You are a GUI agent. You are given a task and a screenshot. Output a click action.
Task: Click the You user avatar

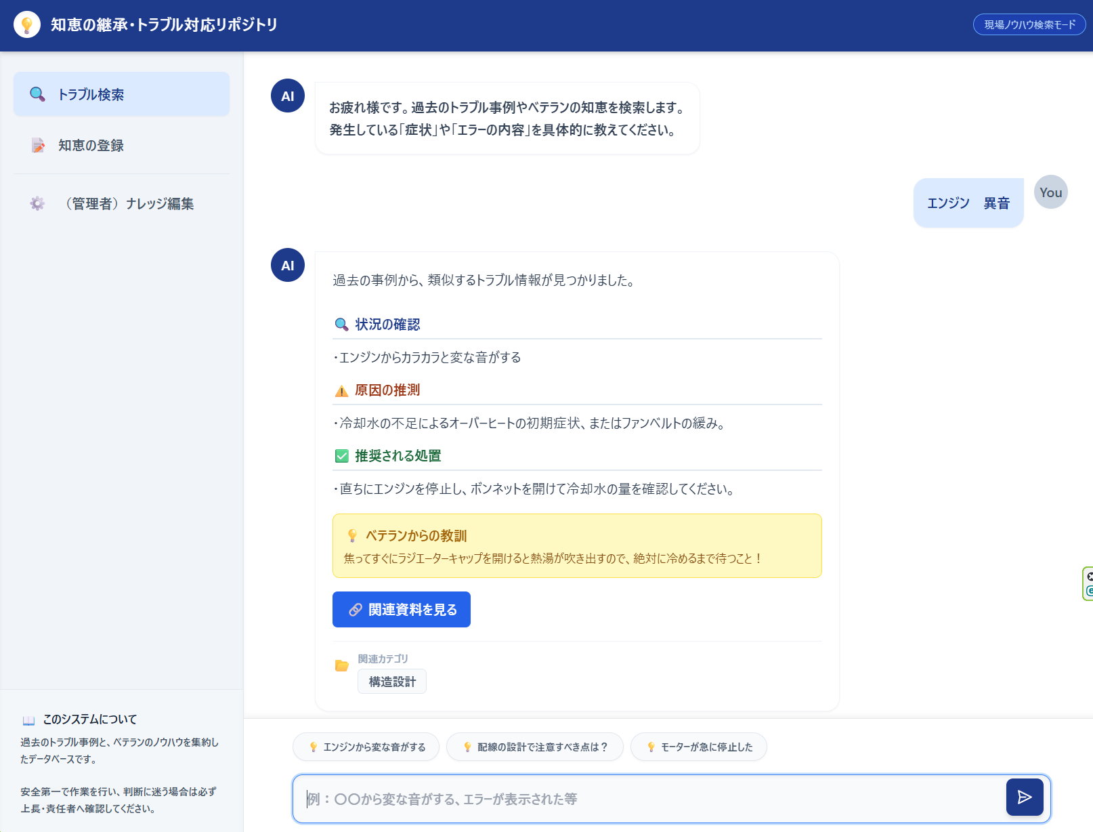pos(1051,192)
